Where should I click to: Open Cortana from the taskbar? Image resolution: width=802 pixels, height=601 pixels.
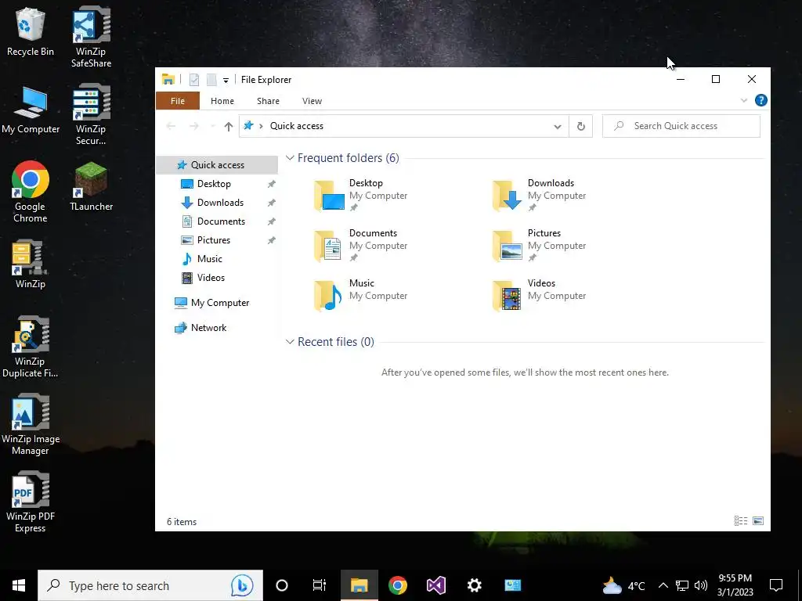pyautogui.click(x=282, y=585)
